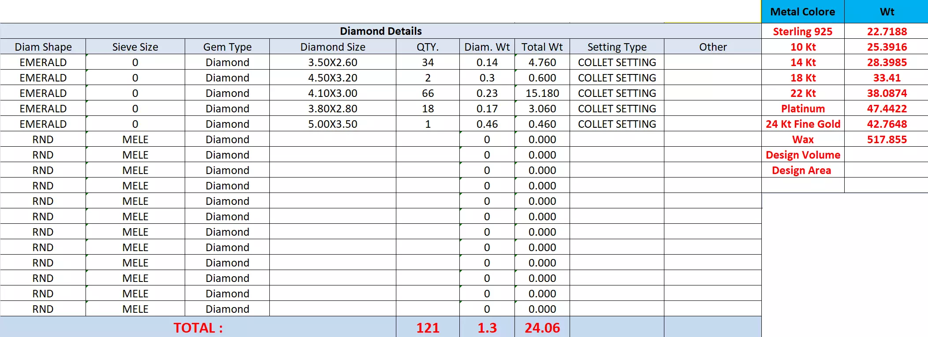Screen dimensions: 928x337
Task: Click the Wax label cell
Action: point(803,139)
